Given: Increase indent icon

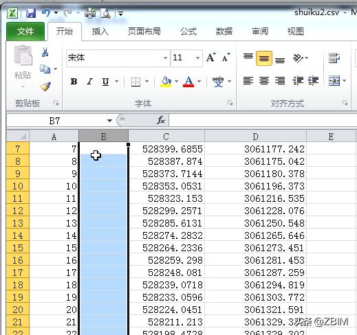Looking at the screenshot, I should 313,80.
